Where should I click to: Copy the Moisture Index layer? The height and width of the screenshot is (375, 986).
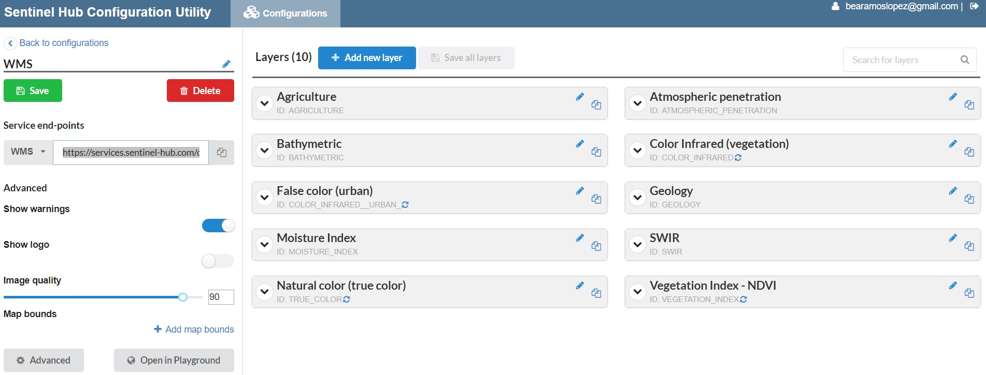coord(596,246)
